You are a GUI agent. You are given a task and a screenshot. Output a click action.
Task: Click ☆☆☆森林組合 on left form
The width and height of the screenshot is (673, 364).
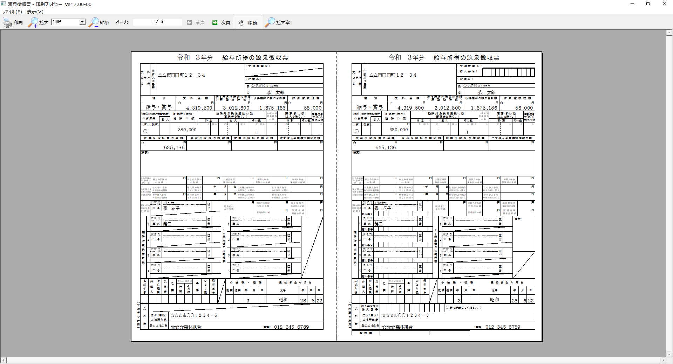tap(186, 327)
